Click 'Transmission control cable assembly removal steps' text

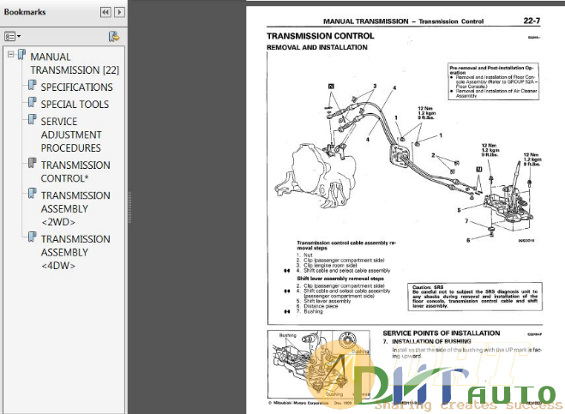pos(346,245)
